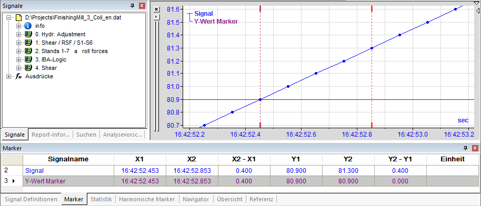Collapse the FinishingMill_3_Coil_en.dat tree node
This screenshot has width=481, height=206.
tap(8, 18)
